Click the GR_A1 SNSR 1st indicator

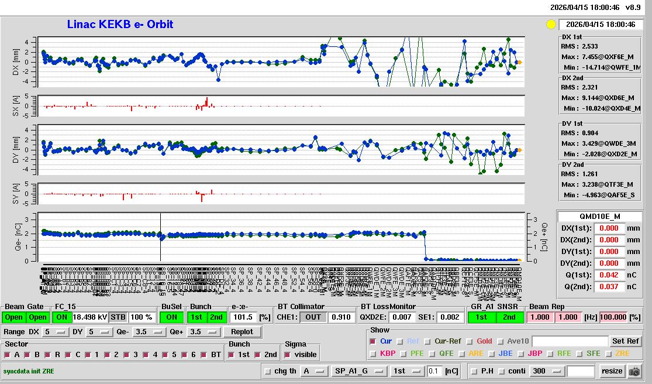point(481,317)
